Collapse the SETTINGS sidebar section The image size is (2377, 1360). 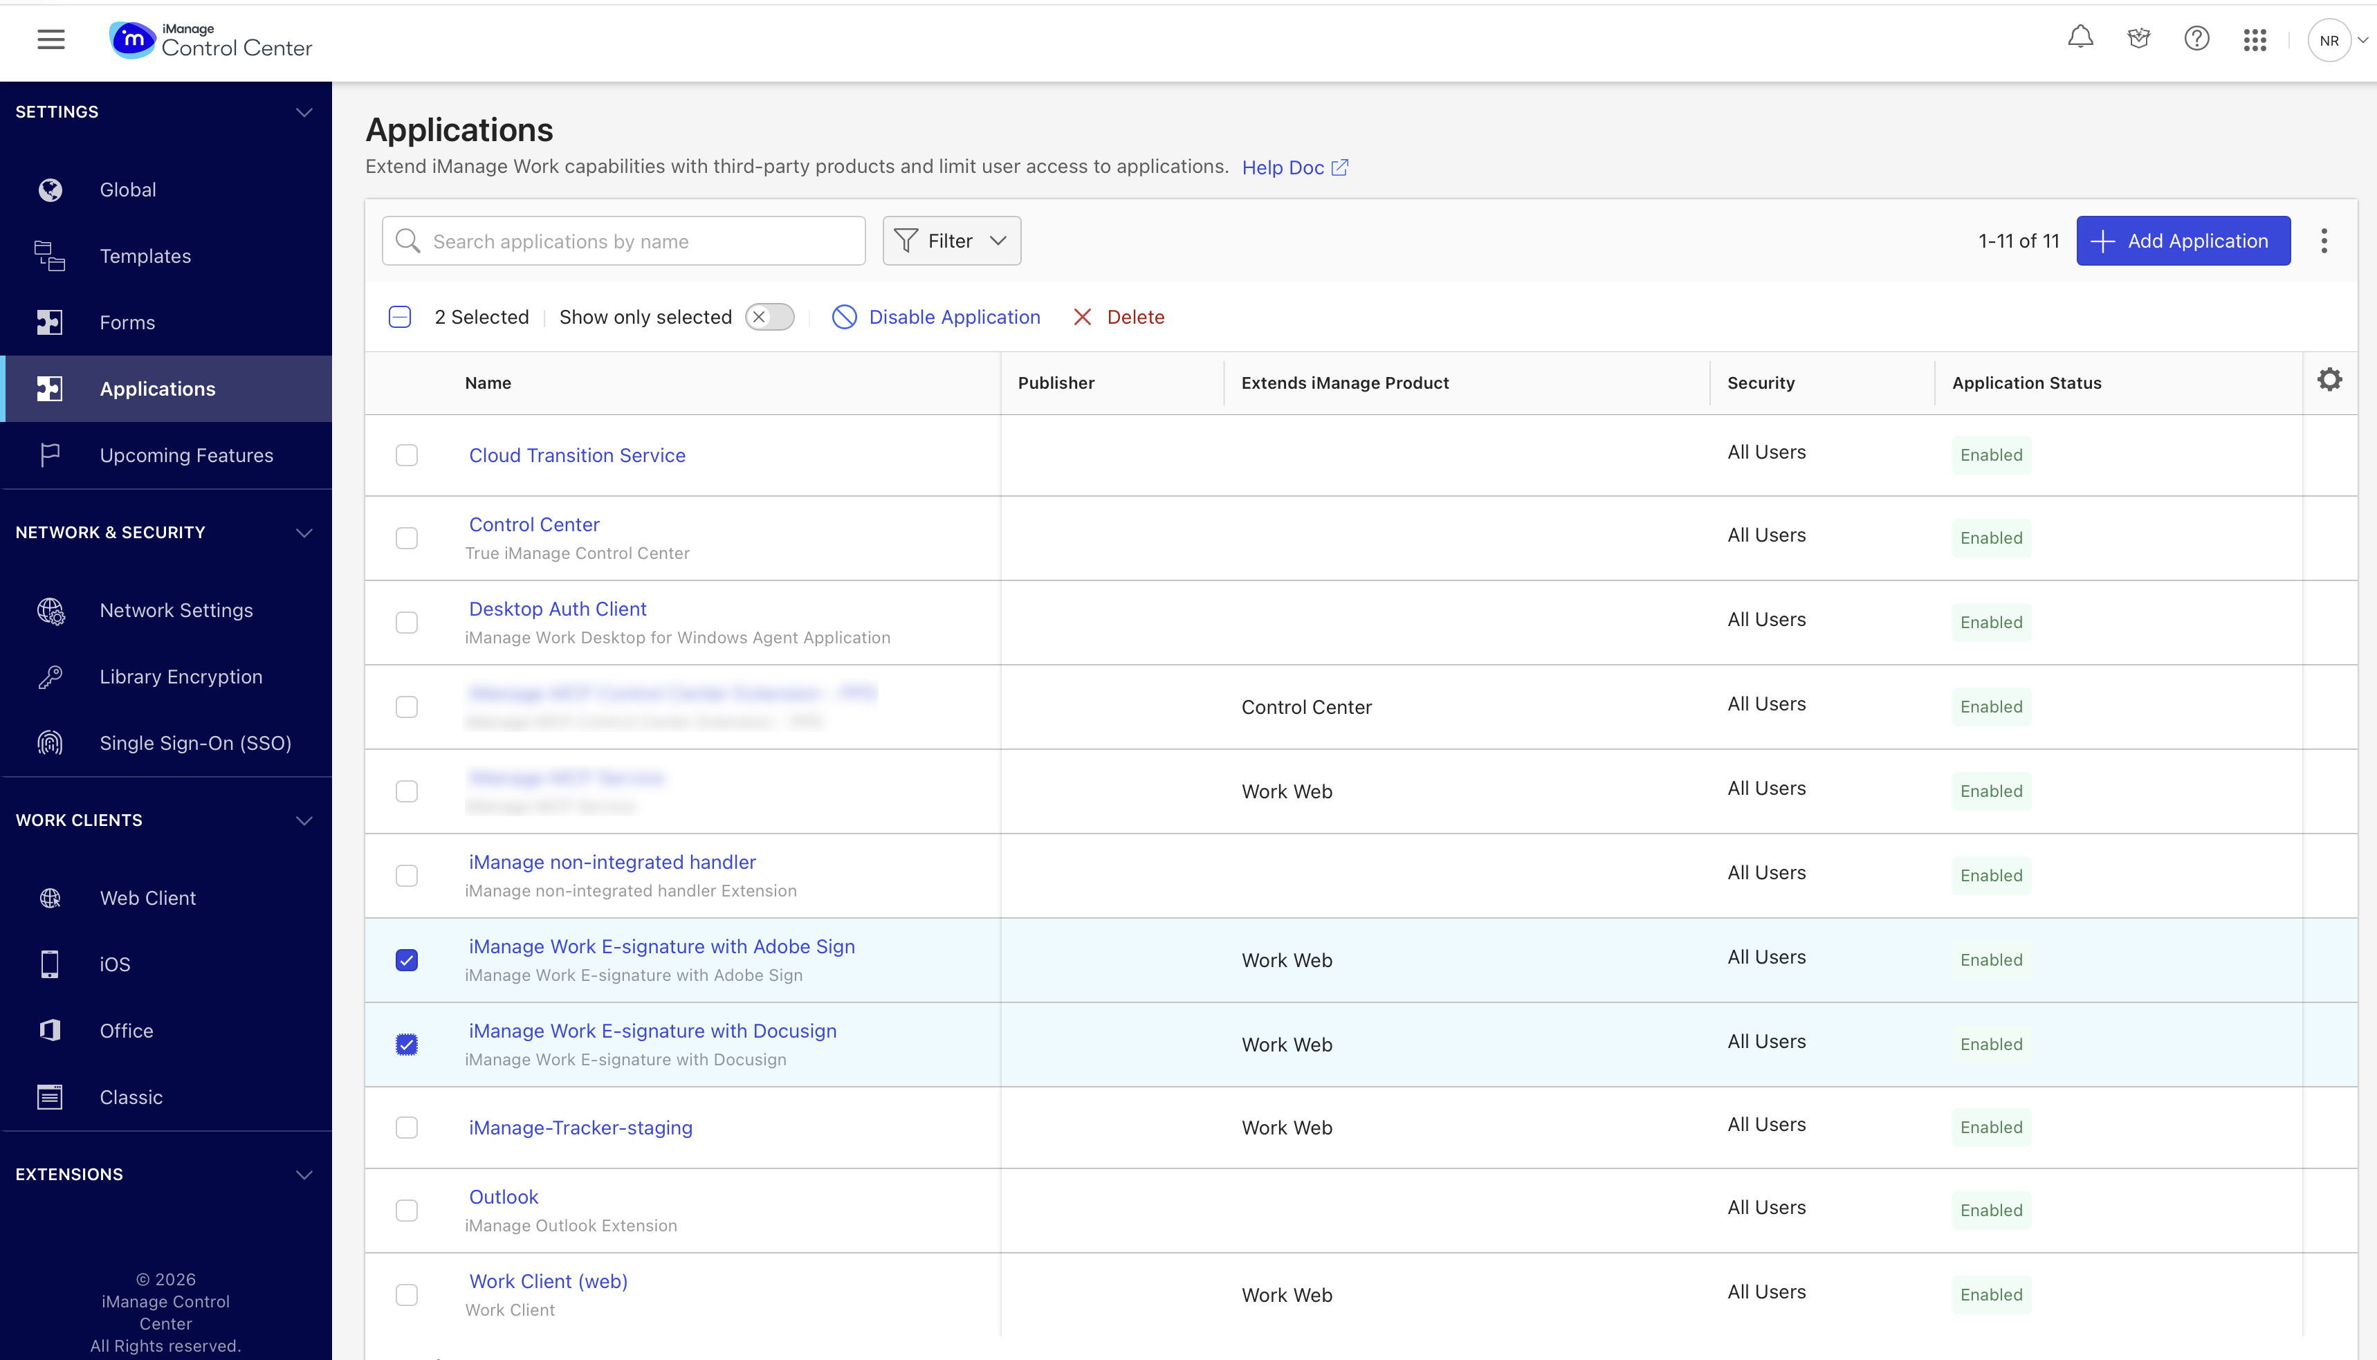pyautogui.click(x=304, y=113)
